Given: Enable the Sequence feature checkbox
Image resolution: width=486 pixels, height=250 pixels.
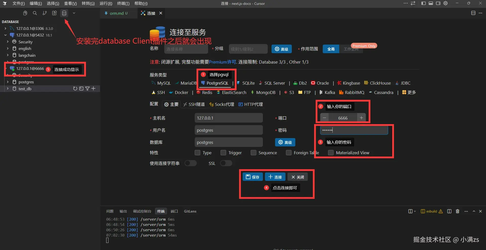Looking at the screenshot, I should pyautogui.click(x=254, y=153).
